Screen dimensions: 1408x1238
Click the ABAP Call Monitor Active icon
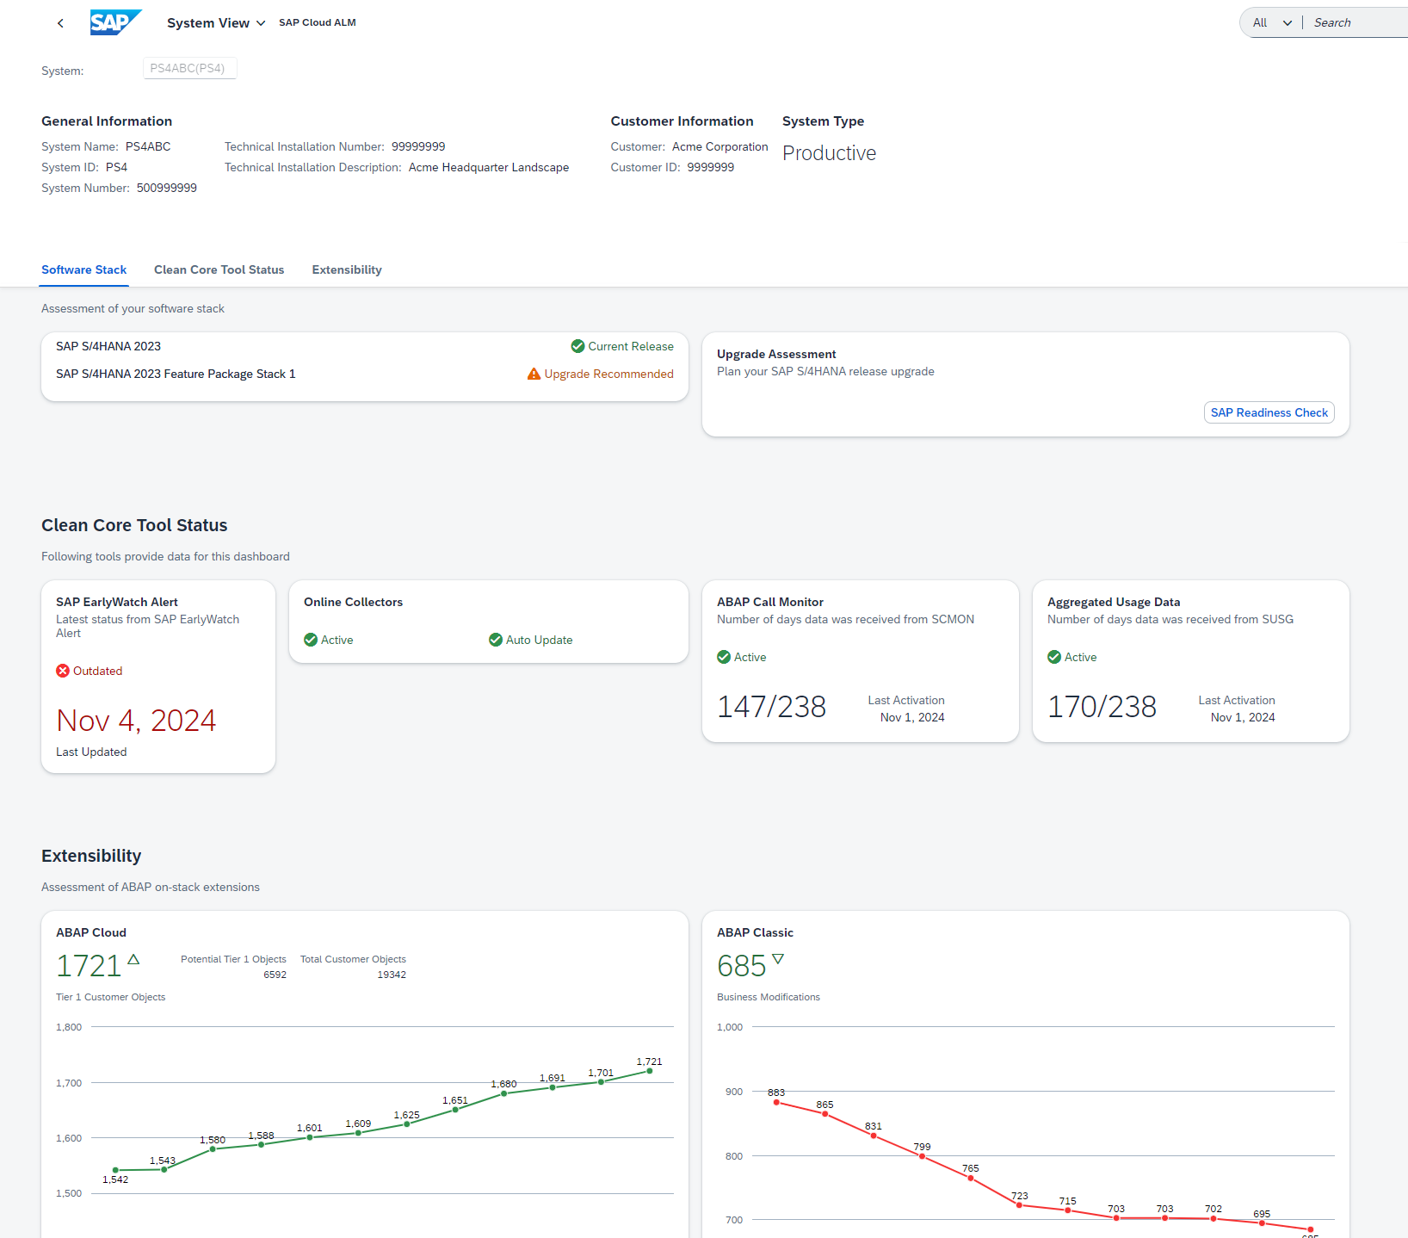pos(724,657)
